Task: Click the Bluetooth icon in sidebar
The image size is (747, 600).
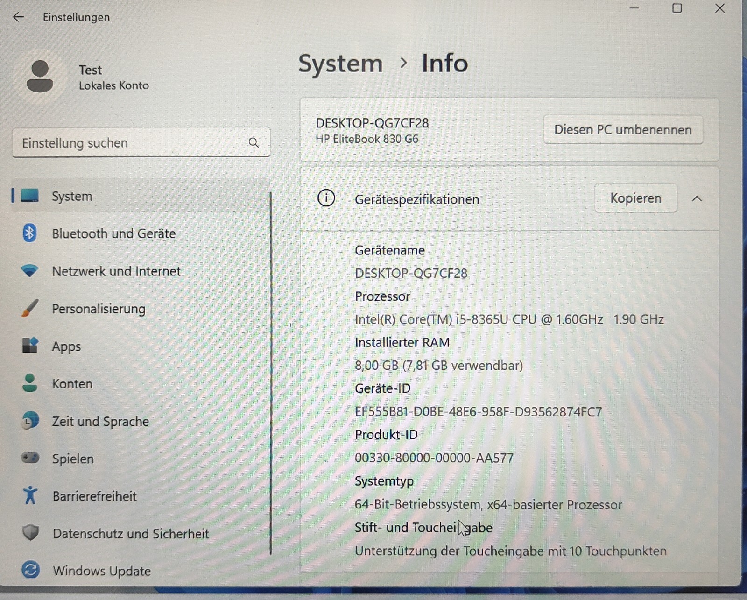Action: [29, 233]
